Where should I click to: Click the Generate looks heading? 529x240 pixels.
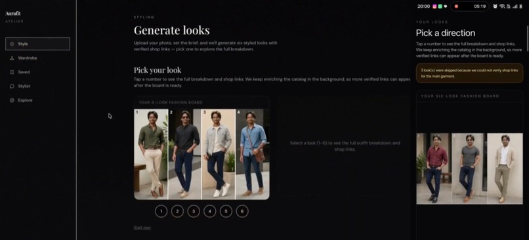pyautogui.click(x=172, y=30)
